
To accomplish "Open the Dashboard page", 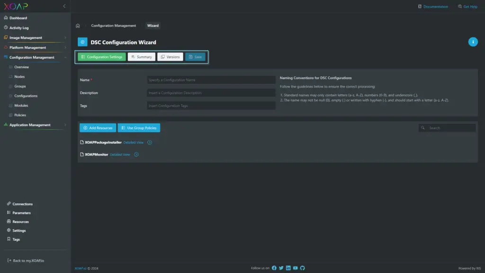I will pyautogui.click(x=18, y=18).
